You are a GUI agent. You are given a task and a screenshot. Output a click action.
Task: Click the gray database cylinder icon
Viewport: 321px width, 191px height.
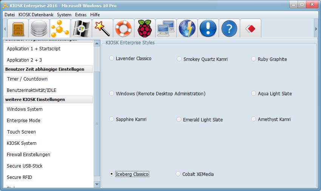39,29
